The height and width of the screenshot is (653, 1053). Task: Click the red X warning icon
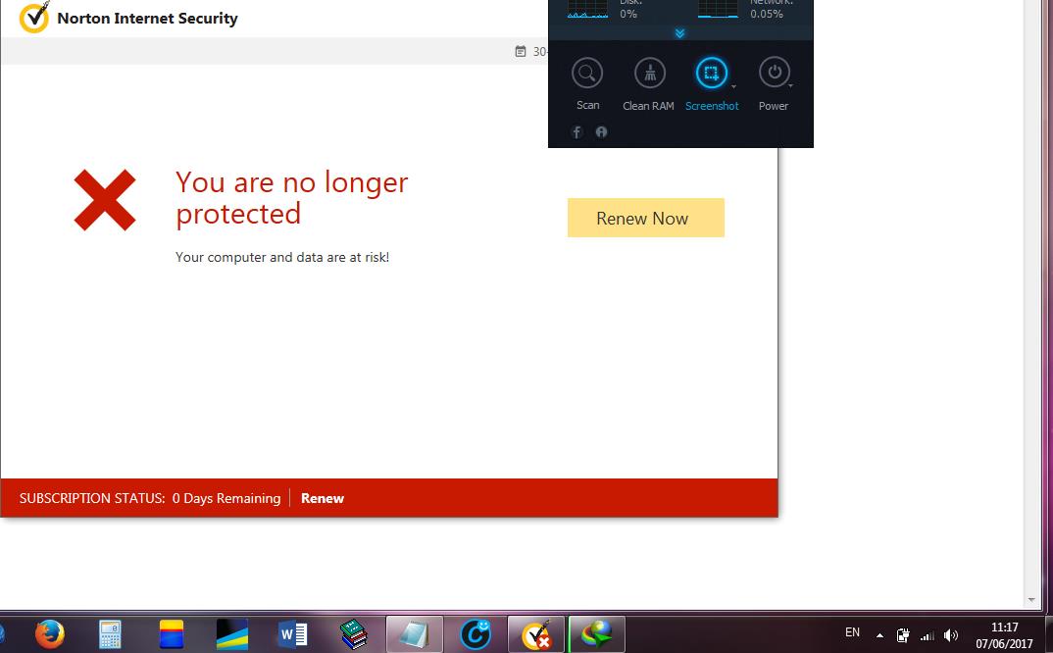pyautogui.click(x=105, y=200)
